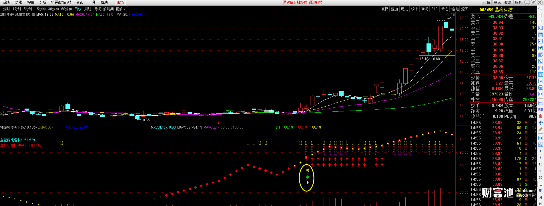Viewport: 544px width, 206px height.
Task: Click the 复权 adjustment button
Action: point(385,9)
